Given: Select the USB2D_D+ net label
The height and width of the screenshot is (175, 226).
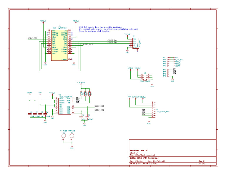Looking at the screenshot, I should [112, 42].
